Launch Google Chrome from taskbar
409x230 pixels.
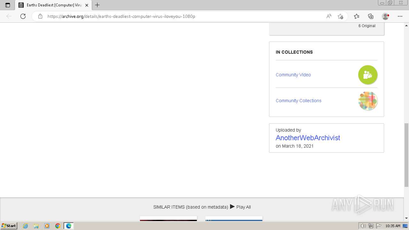tap(58, 226)
